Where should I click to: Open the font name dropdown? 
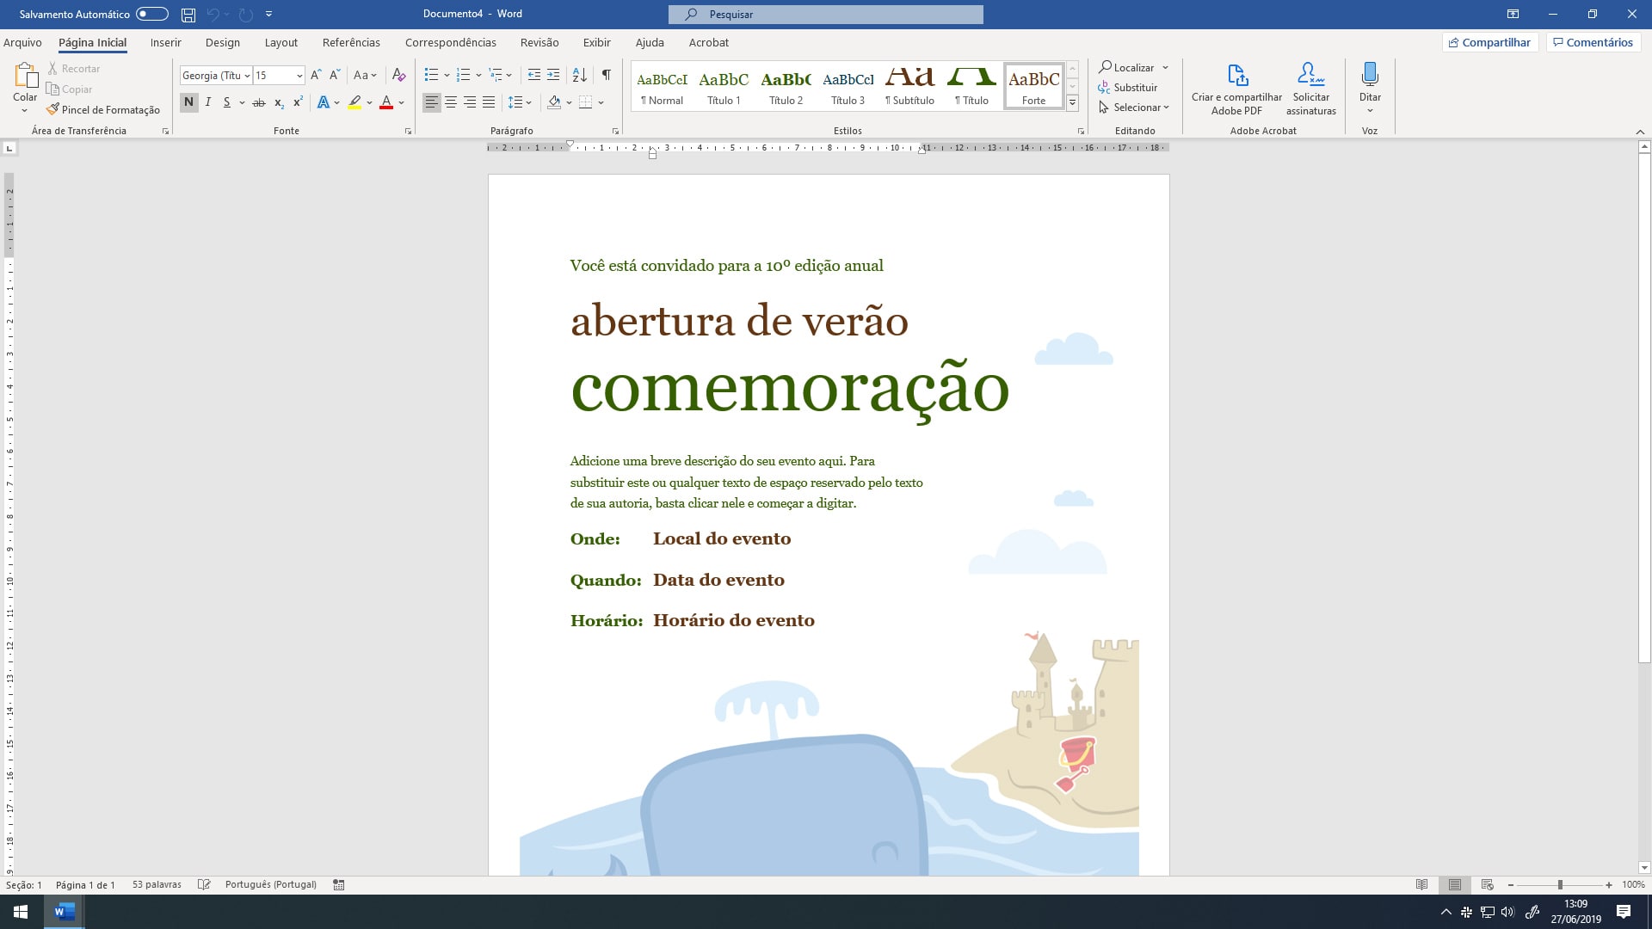tap(247, 76)
